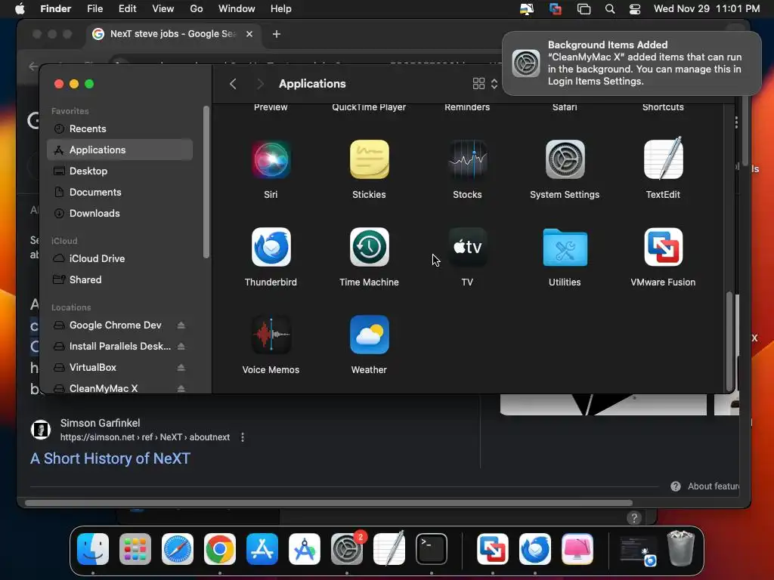Click the Finder sidebar scrollbar
774x580 pixels.
click(206, 181)
